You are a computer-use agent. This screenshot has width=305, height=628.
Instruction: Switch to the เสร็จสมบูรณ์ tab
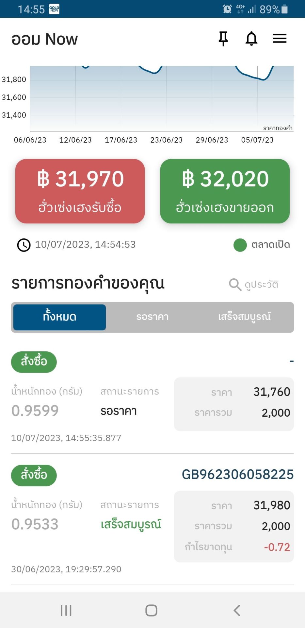(244, 317)
